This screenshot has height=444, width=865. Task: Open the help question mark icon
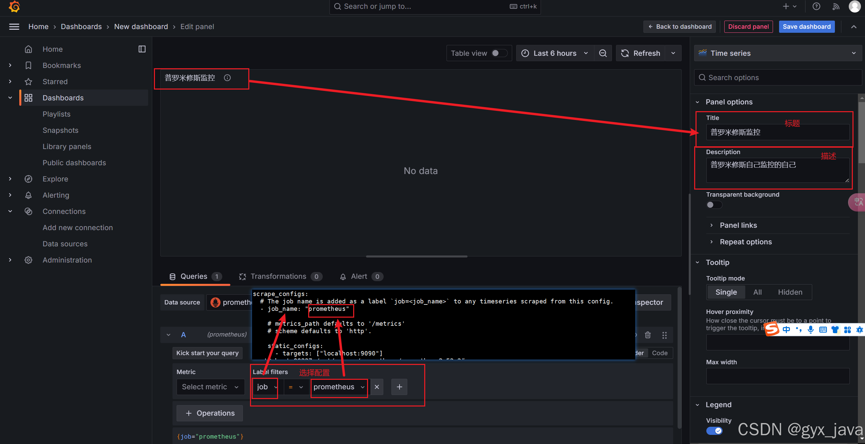click(816, 6)
